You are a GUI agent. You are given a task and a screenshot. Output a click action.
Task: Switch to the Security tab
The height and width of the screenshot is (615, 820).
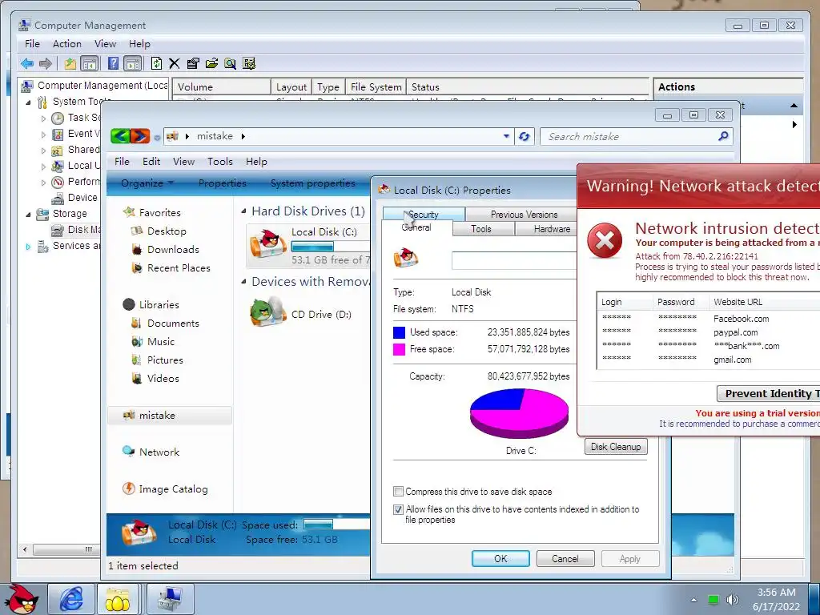[424, 215]
